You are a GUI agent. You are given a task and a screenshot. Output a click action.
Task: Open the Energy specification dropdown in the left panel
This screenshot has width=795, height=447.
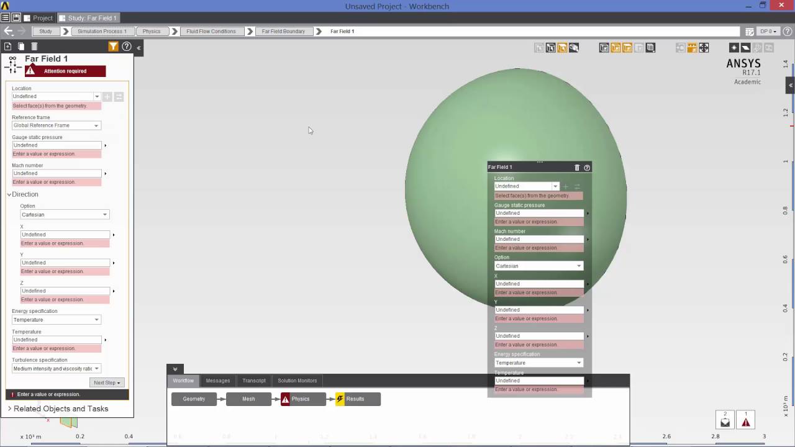56,320
